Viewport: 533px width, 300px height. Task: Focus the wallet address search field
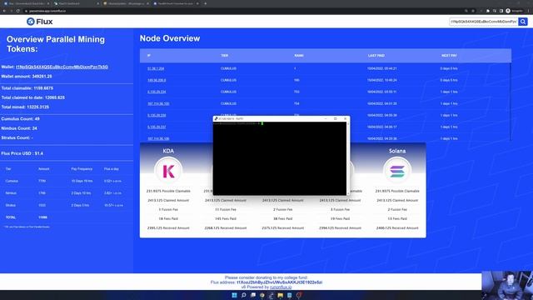click(484, 22)
